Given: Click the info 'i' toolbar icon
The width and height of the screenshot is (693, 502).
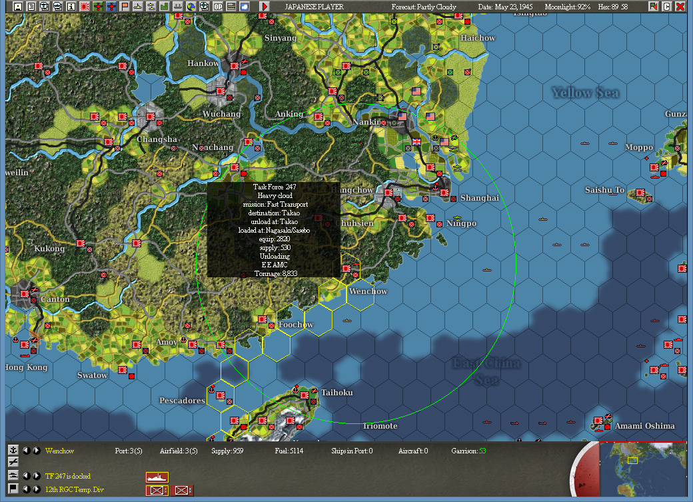Looking at the screenshot, I should point(71,6).
